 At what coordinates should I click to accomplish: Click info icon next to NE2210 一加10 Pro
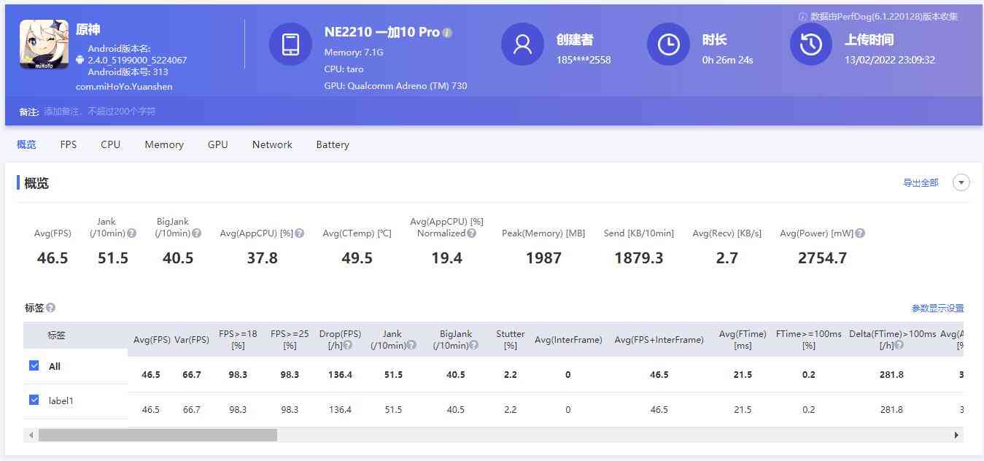[447, 33]
